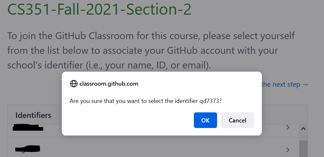Click the first row's right chevron
The width and height of the screenshot is (324, 157).
coord(288,128)
